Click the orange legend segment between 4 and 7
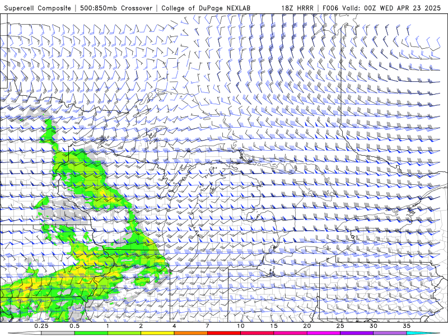Screen dimensions: 448x336 (191, 333)
